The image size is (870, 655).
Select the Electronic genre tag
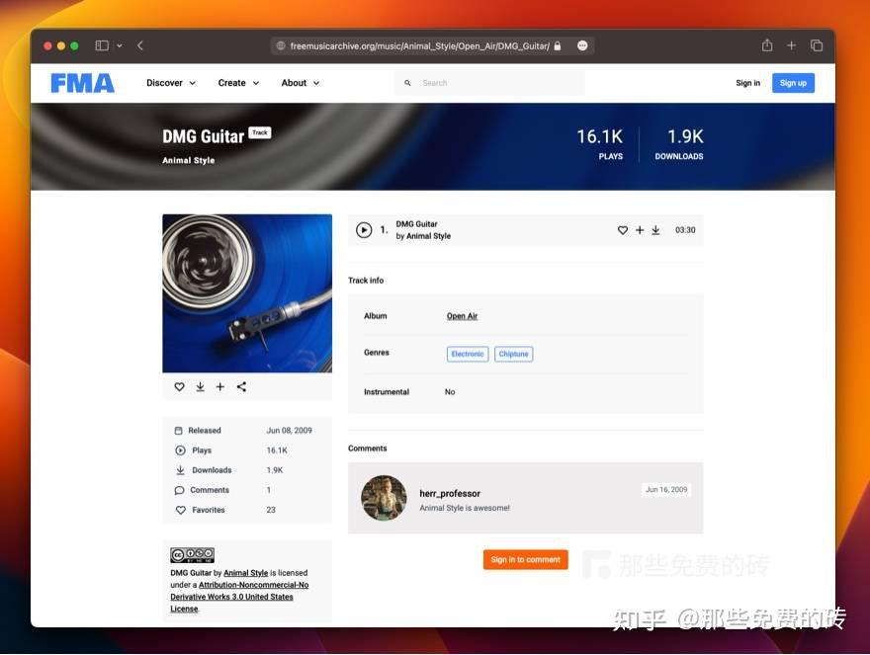pos(468,354)
